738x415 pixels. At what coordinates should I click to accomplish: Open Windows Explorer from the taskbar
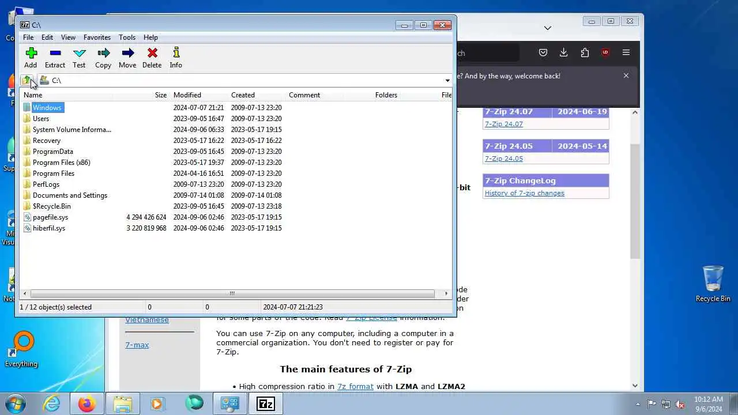click(x=122, y=403)
